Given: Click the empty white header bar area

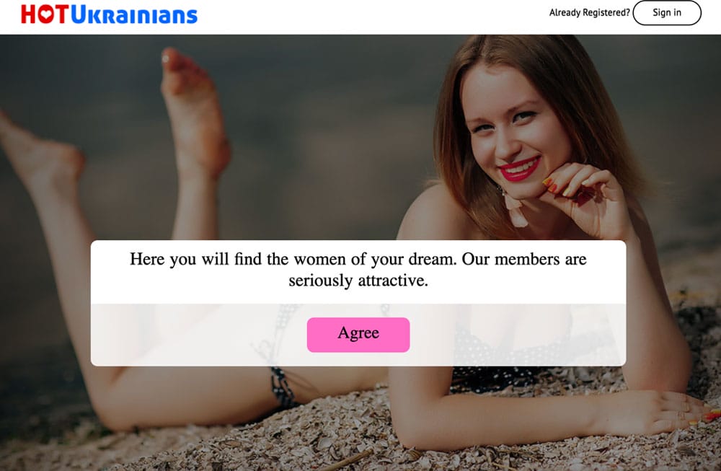Looking at the screenshot, I should pos(368,17).
